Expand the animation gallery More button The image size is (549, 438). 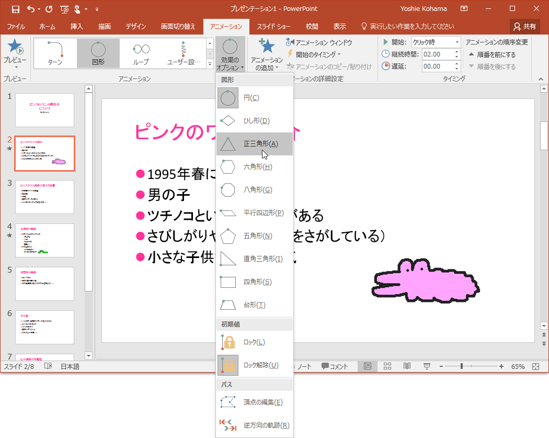coord(210,64)
